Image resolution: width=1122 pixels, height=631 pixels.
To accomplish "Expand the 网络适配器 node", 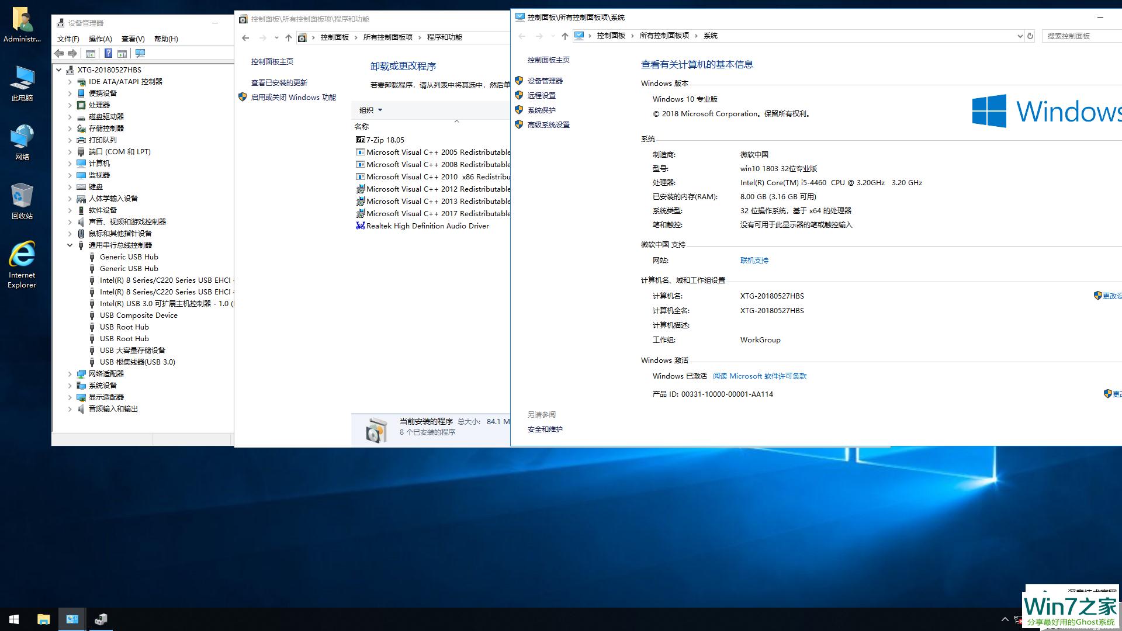I will coord(70,373).
